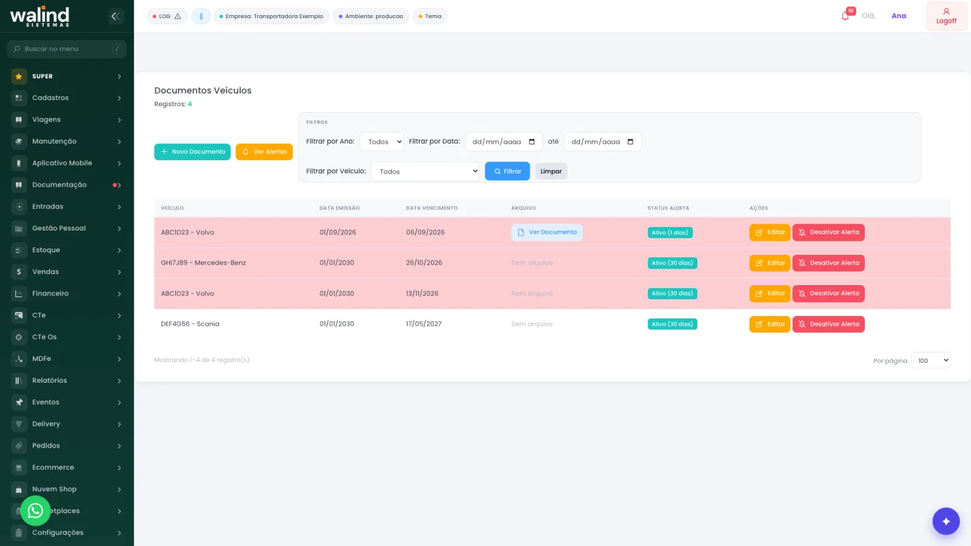This screenshot has width=971, height=546.
Task: Click Desativar Alerta on DEF4G56 Scania row
Action: coord(828,324)
